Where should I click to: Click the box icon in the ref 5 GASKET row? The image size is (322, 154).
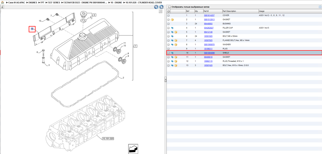[x=176, y=32]
